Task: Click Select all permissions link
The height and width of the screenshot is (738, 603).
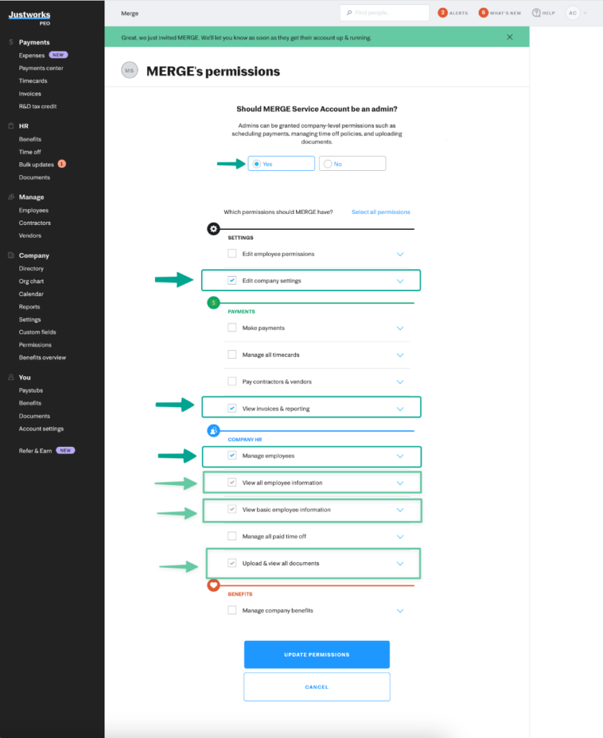Action: (x=380, y=212)
